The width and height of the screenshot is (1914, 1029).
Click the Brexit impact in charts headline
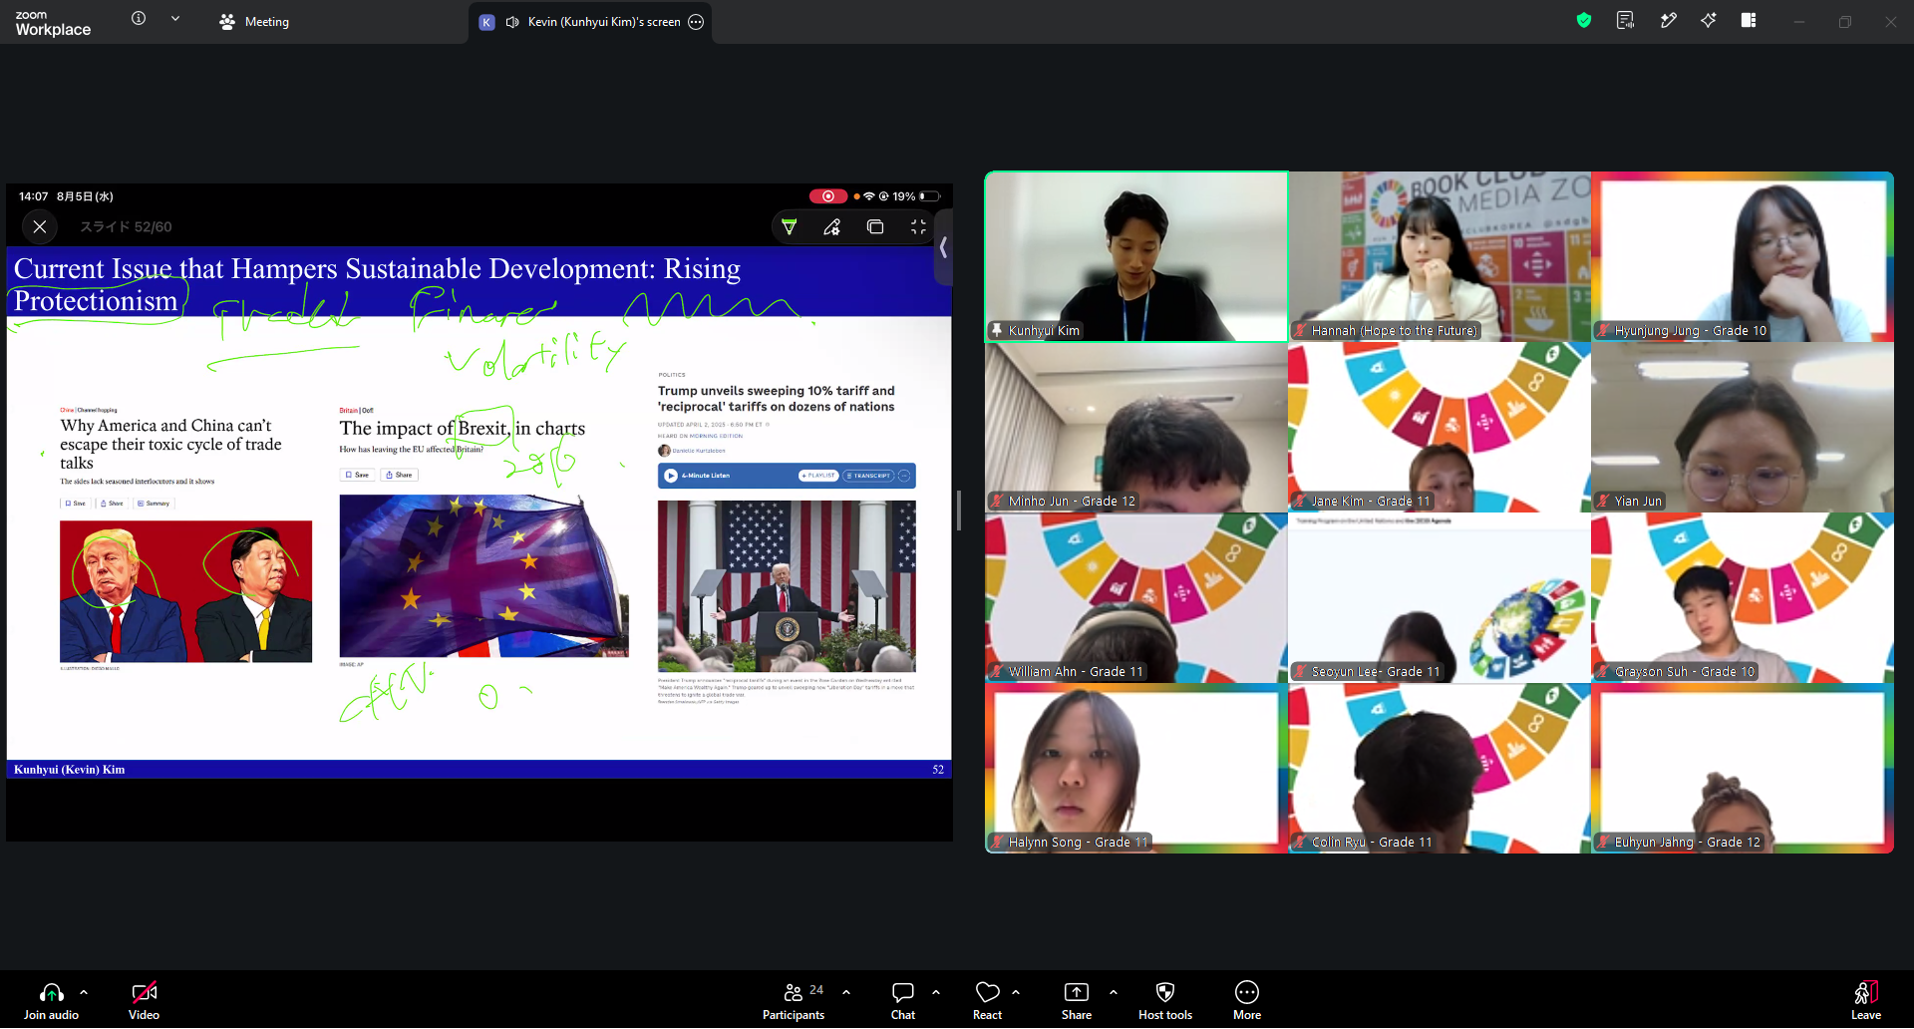(x=463, y=429)
